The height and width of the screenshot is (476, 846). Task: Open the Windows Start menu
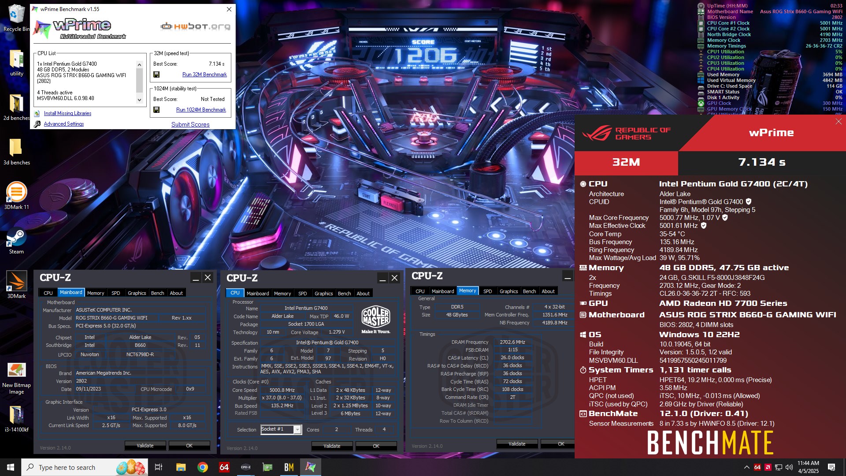pyautogui.click(x=11, y=467)
